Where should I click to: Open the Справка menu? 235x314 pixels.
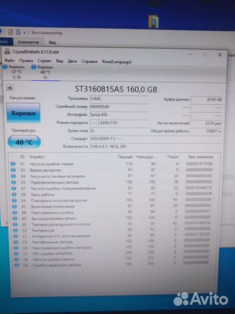point(89,62)
